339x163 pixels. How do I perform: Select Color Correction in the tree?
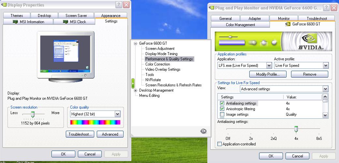(x=158, y=64)
